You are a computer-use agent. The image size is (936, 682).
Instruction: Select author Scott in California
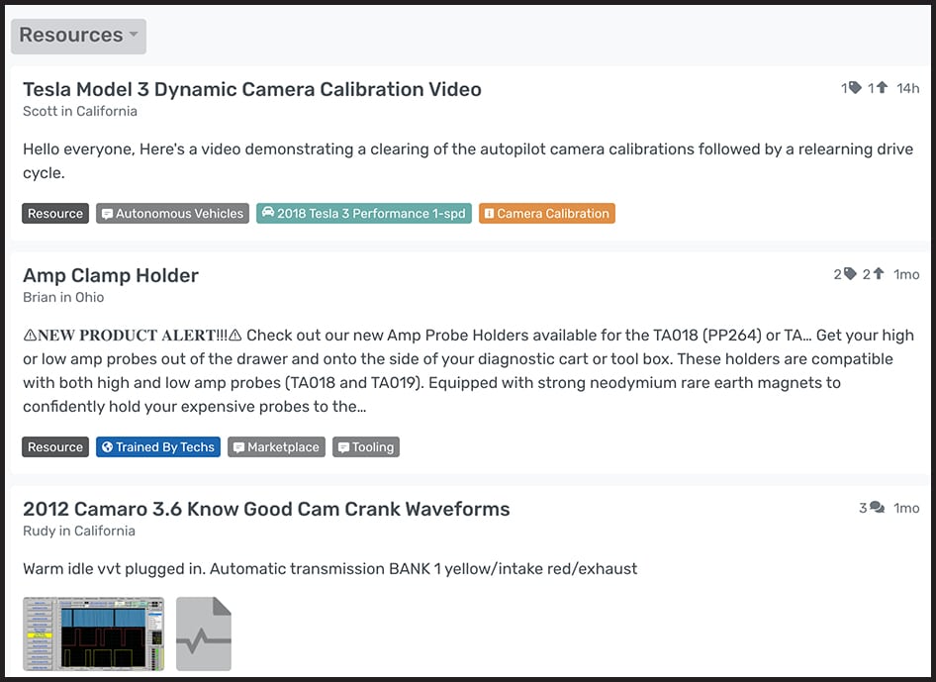pyautogui.click(x=80, y=111)
